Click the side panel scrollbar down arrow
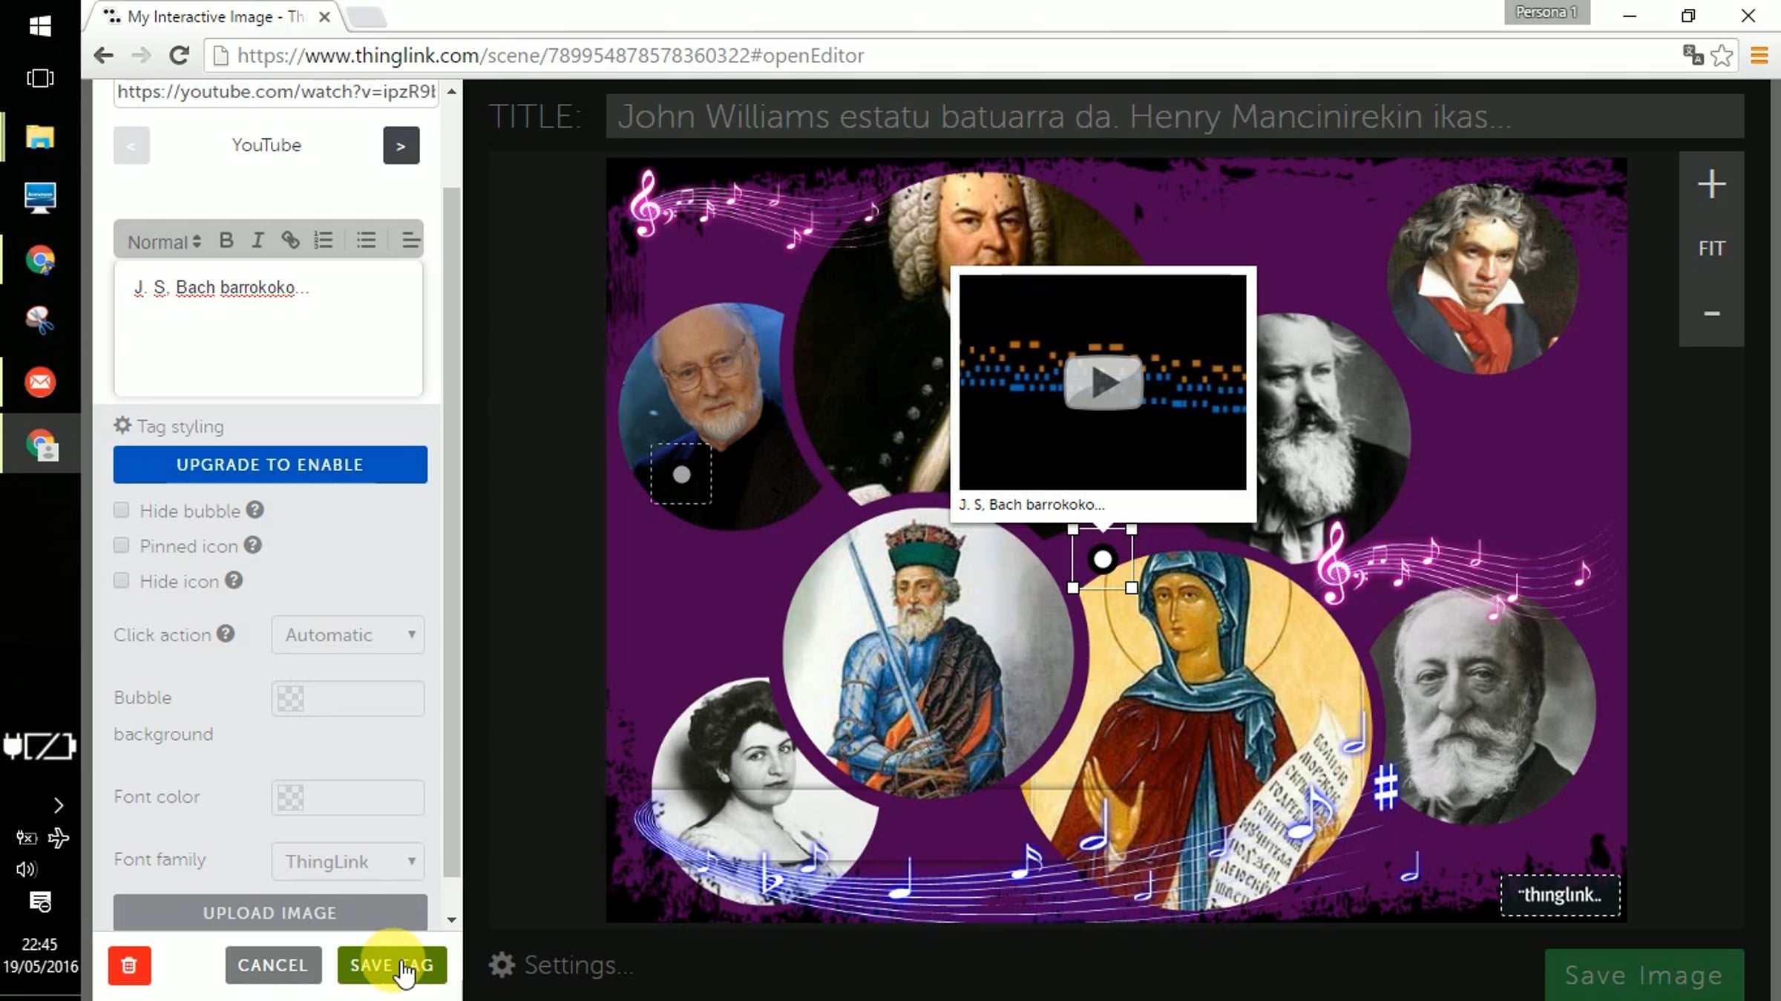This screenshot has height=1001, width=1781. [451, 919]
